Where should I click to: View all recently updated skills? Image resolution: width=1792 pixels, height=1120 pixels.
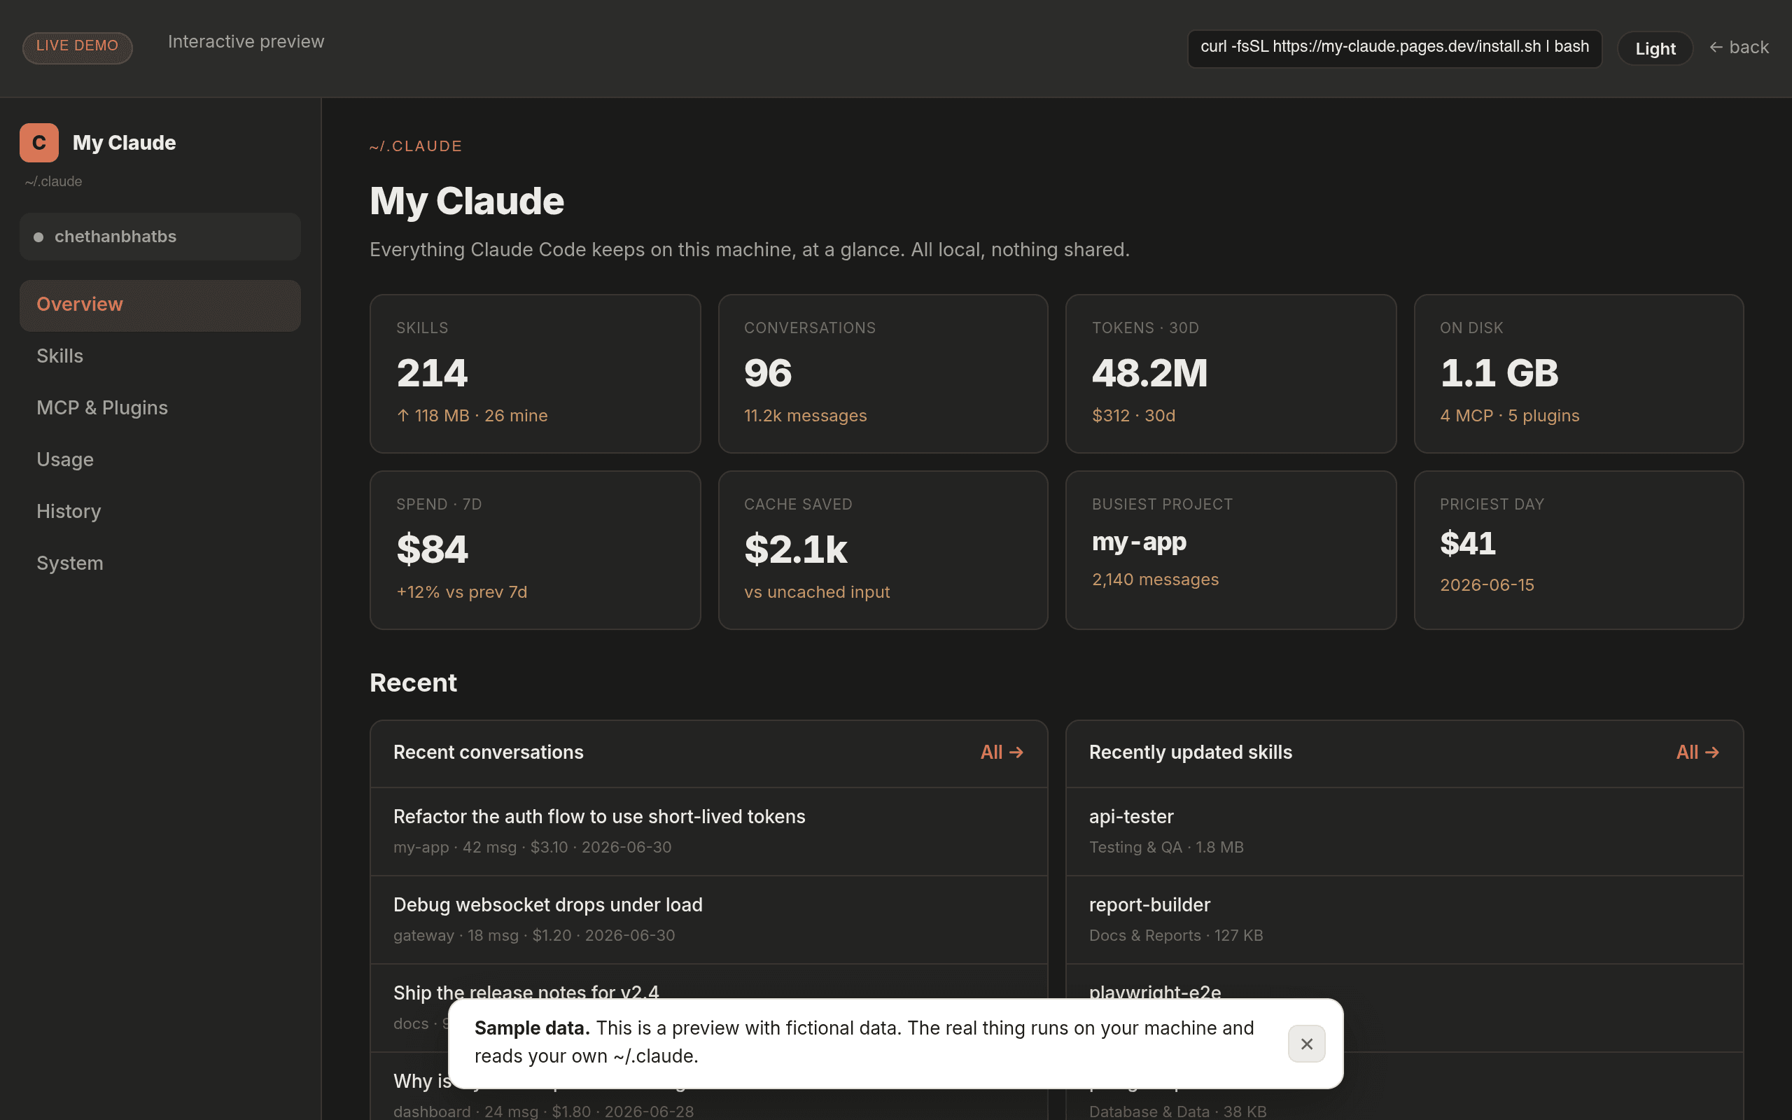point(1697,752)
